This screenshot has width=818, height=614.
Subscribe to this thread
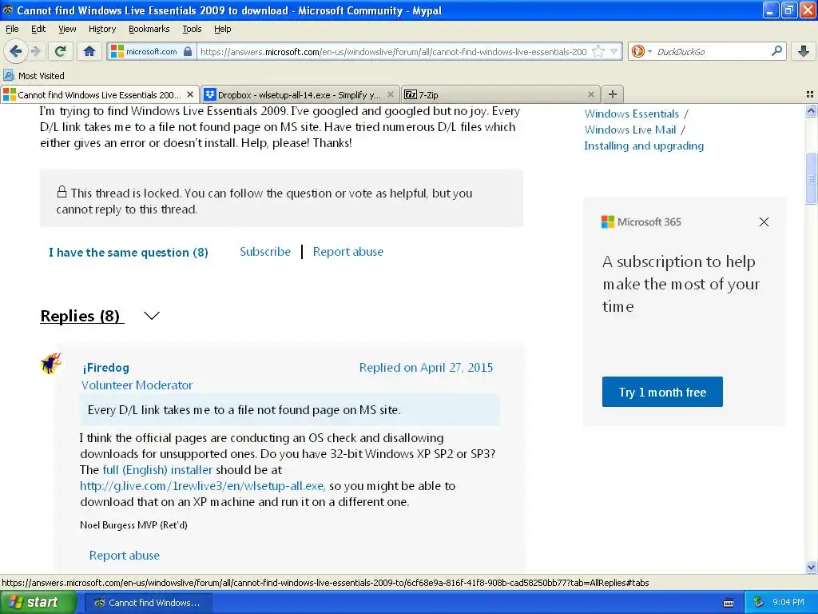tap(265, 252)
